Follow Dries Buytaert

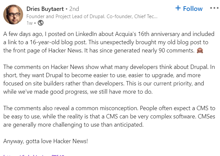[x=189, y=9]
